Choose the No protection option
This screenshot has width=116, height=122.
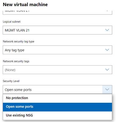coord(58,98)
